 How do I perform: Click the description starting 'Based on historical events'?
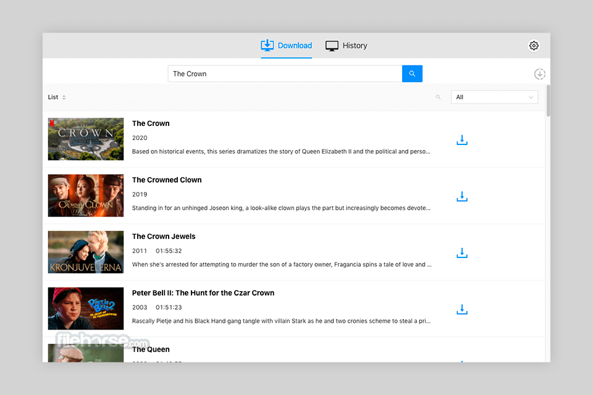pos(281,152)
